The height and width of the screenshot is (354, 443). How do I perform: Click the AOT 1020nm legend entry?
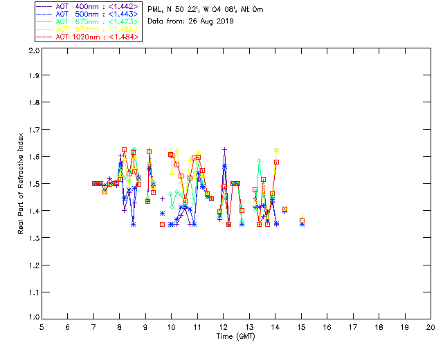[88, 37]
